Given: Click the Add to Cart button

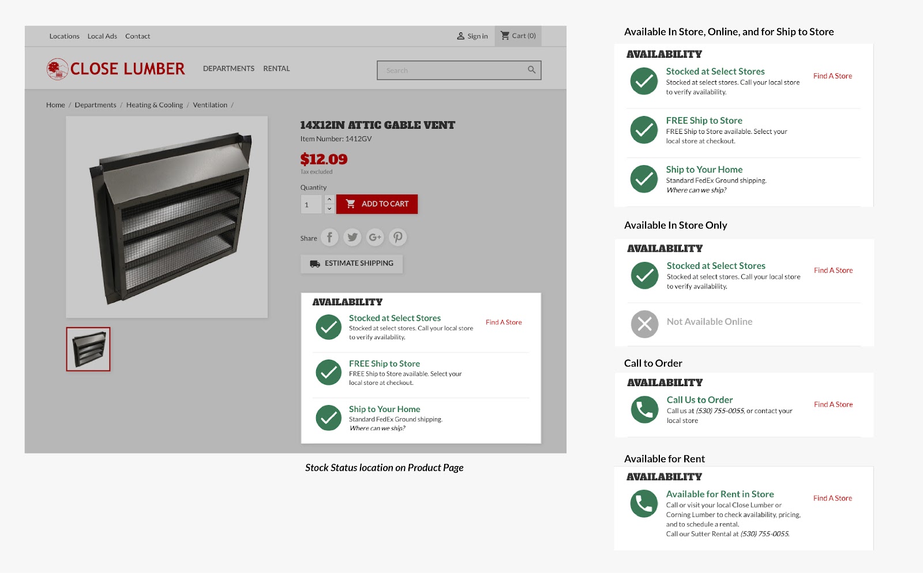Looking at the screenshot, I should 377,204.
